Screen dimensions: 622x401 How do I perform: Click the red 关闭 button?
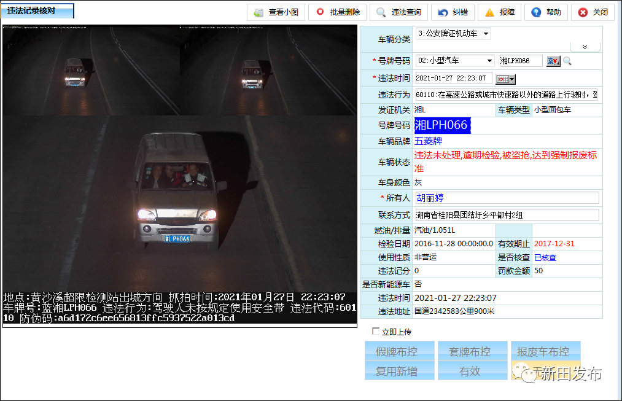[593, 12]
